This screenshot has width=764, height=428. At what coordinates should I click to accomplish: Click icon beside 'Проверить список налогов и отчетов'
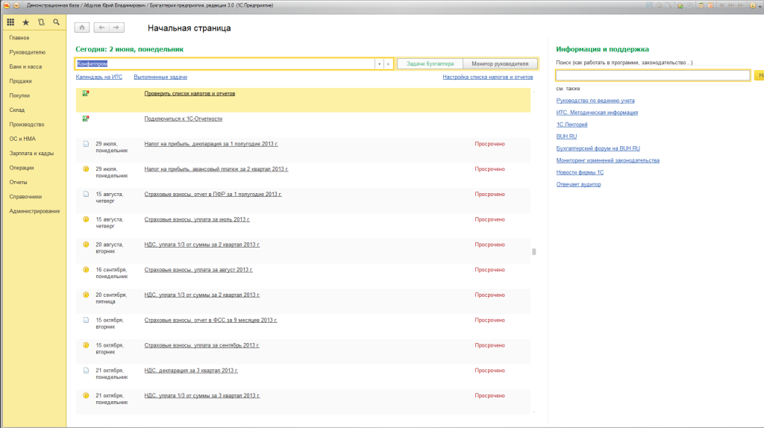tap(86, 93)
